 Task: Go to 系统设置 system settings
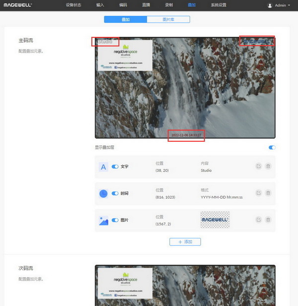coord(219,5)
